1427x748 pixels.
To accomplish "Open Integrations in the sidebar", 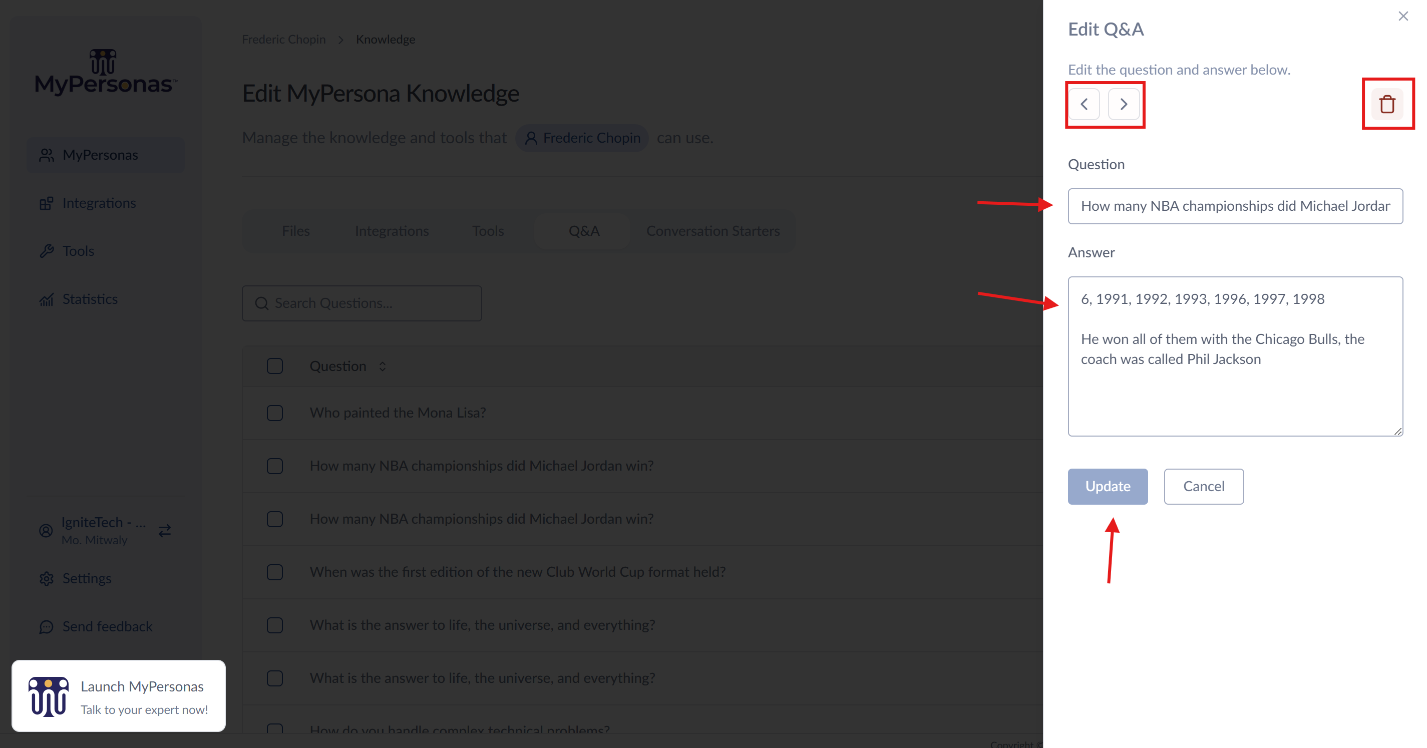I will coord(106,203).
